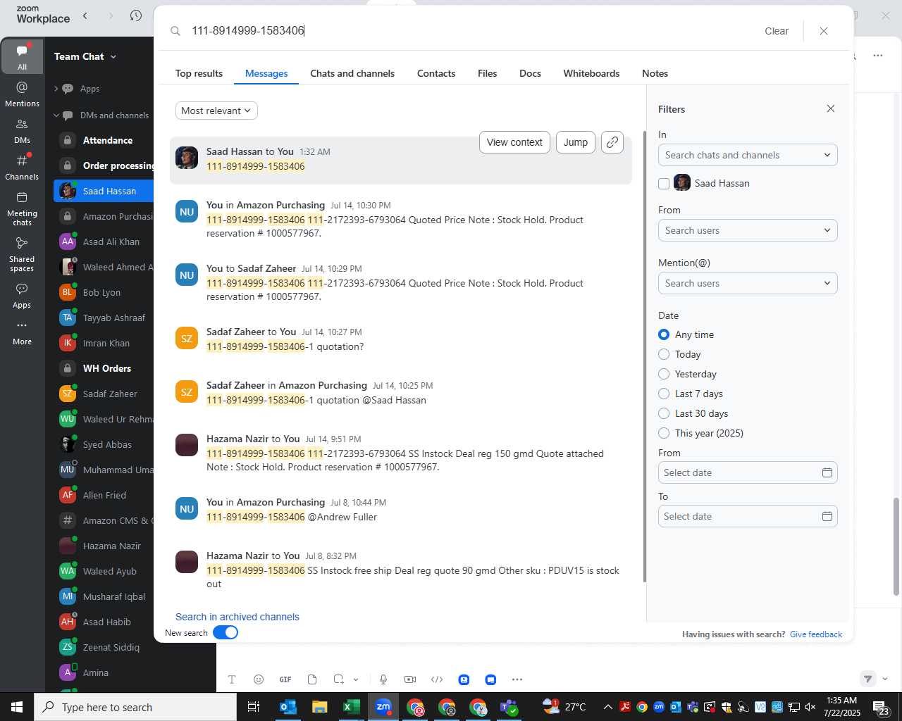Select the Any time date filter
The image size is (902, 721).
click(x=664, y=334)
